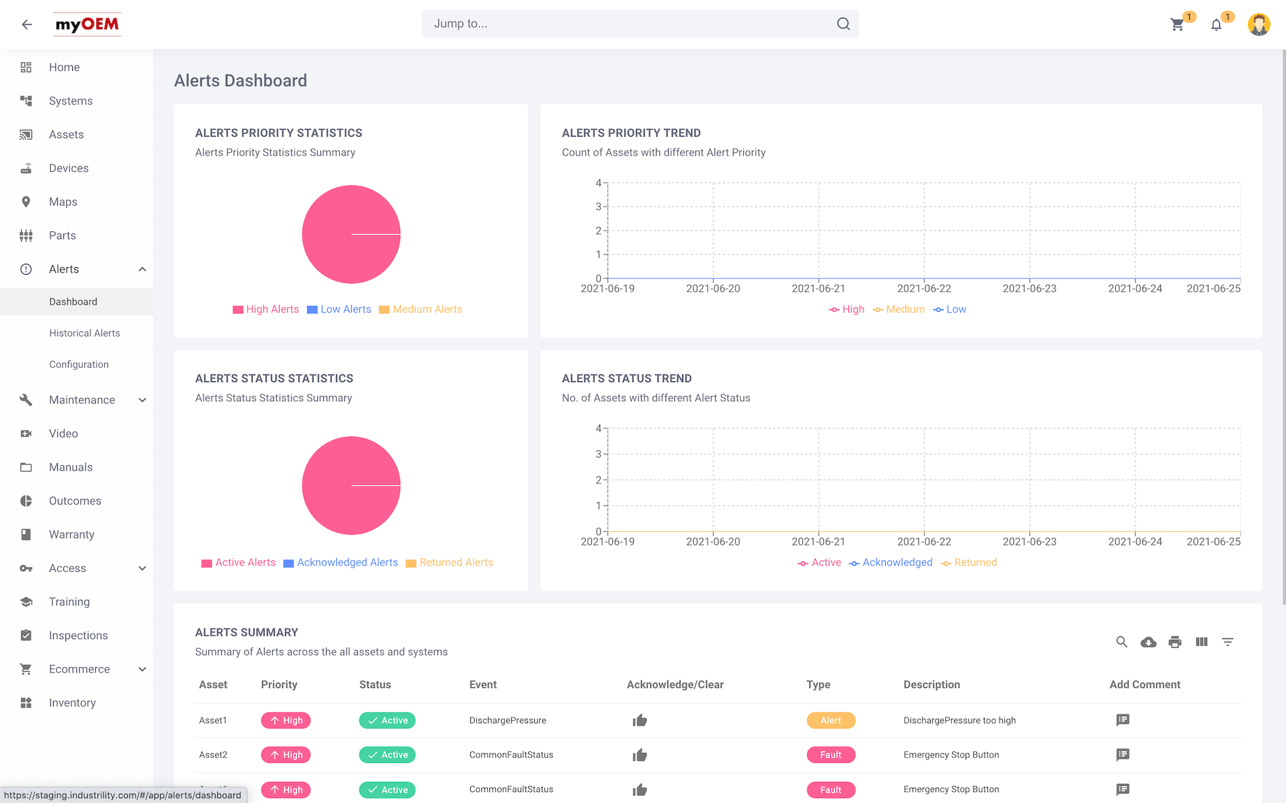Image resolution: width=1286 pixels, height=803 pixels.
Task: Open the notifications bell
Action: click(1216, 24)
